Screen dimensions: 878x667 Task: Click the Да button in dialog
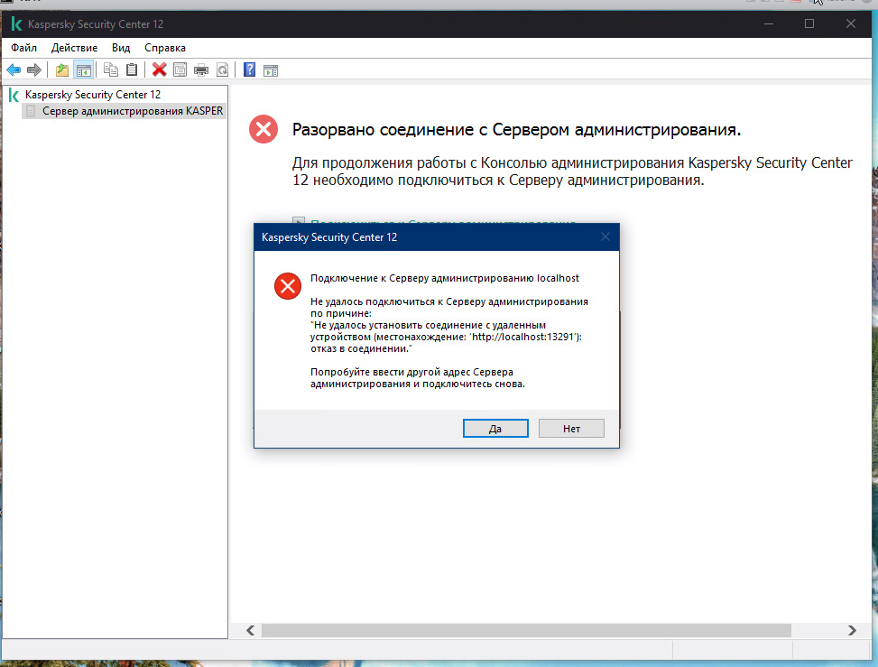495,429
